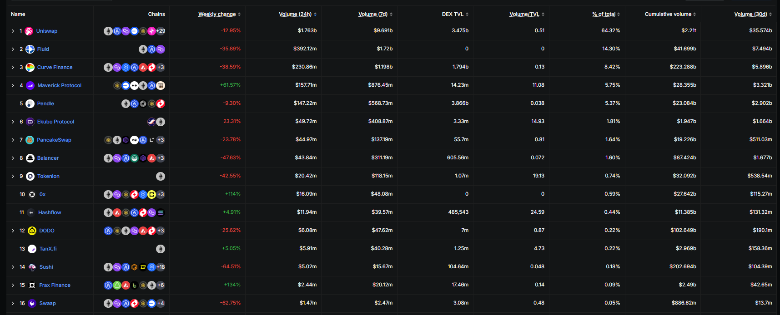This screenshot has width=780, height=315.
Task: Click the DODO yellow logo icon
Action: (32, 231)
